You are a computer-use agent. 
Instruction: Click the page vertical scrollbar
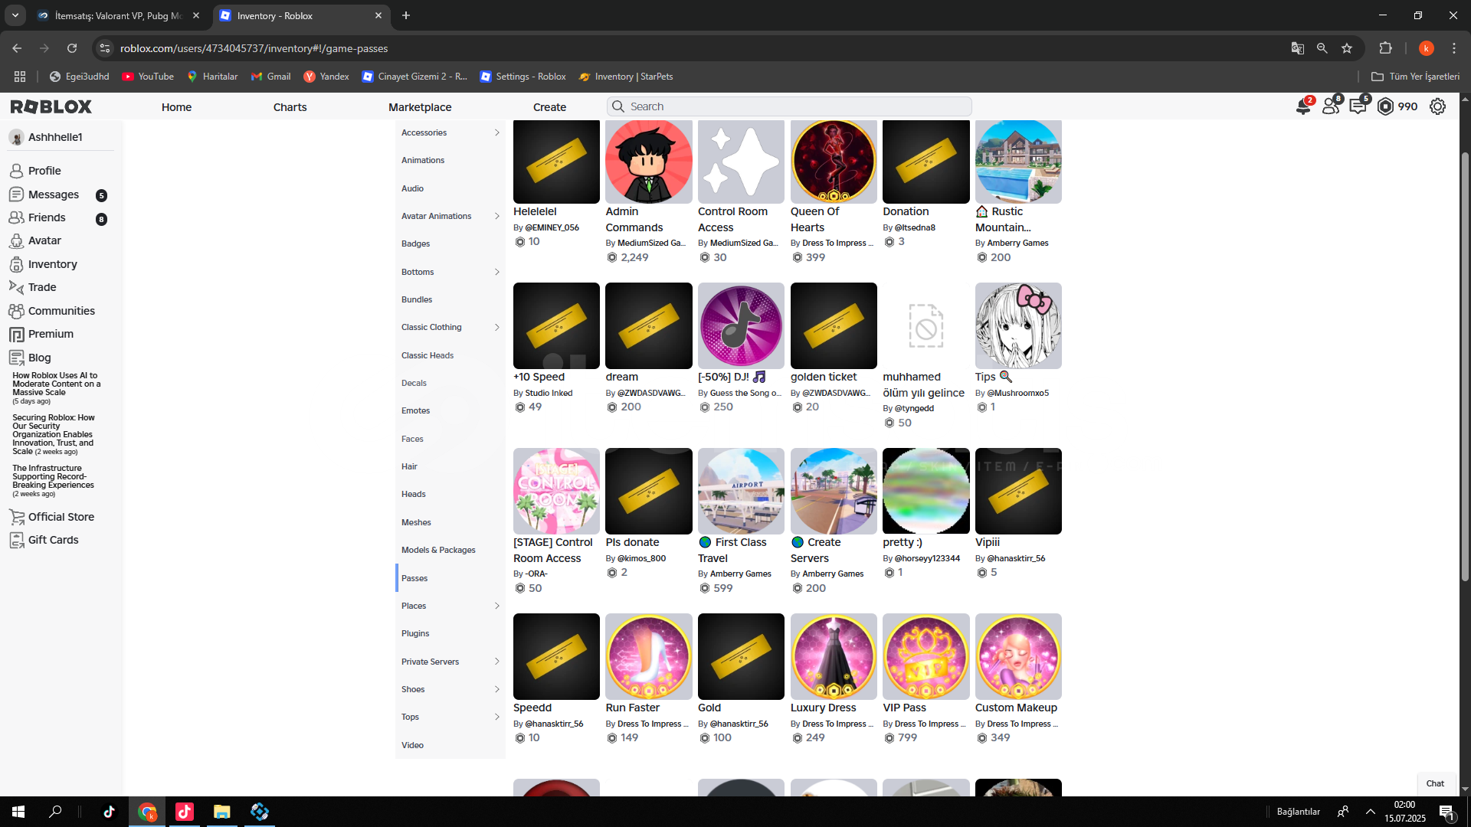tap(1465, 368)
